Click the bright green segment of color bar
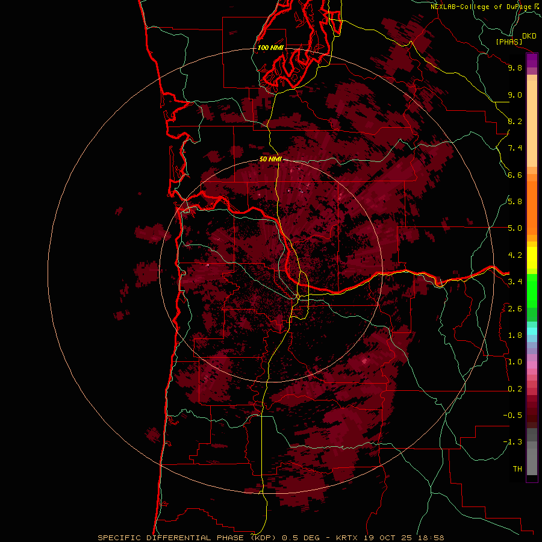This screenshot has width=542, height=542. 532,291
